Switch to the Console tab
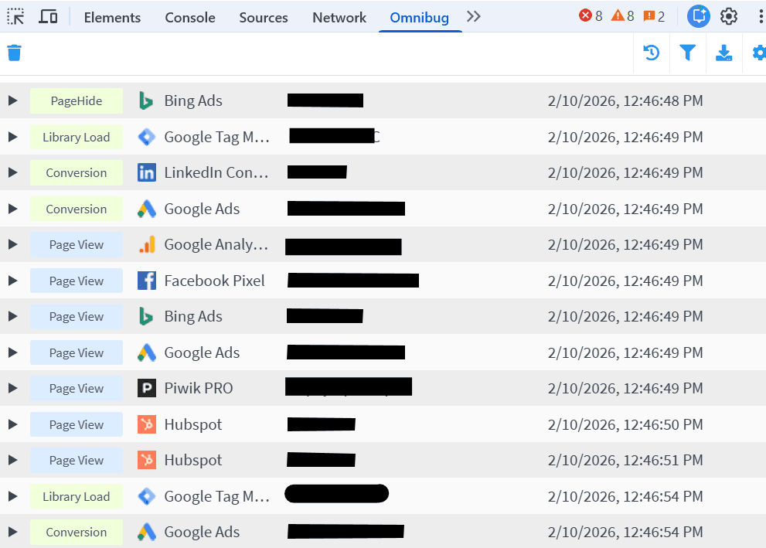The height and width of the screenshot is (548, 766). [190, 18]
